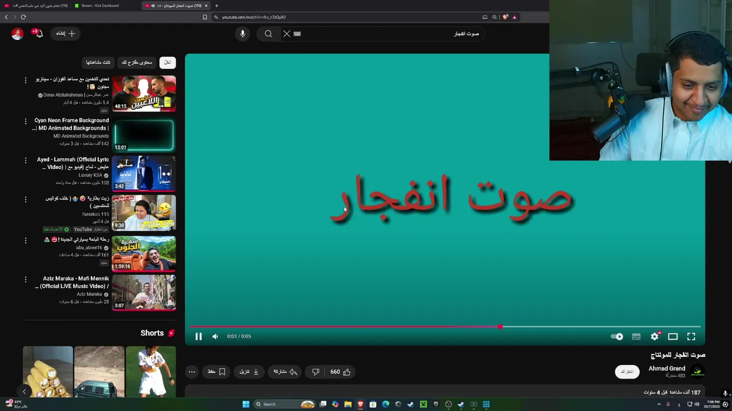Open Cyan Neon Frame Background thumbnail

point(144,135)
